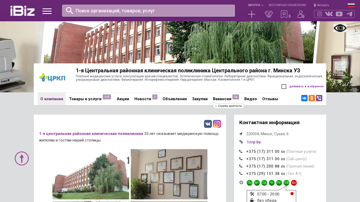The width and height of the screenshot is (360, 202).
Task: Share page via Odnoklassniki icon
Action: pyautogui.click(x=312, y=98)
